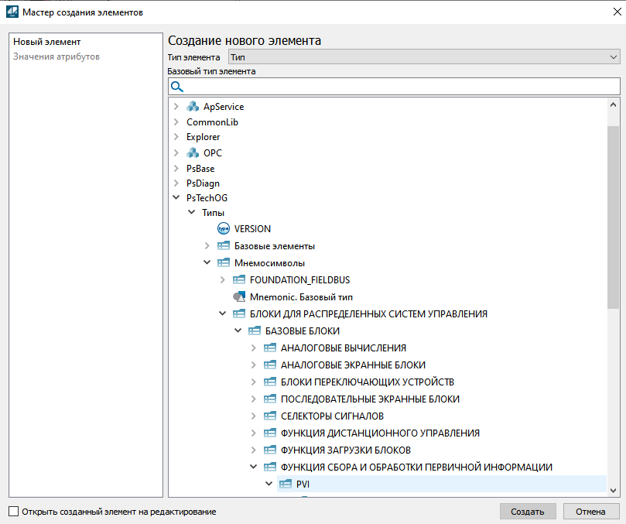Collapse the PsTechOG tree node
The height and width of the screenshot is (524, 626).
click(176, 198)
